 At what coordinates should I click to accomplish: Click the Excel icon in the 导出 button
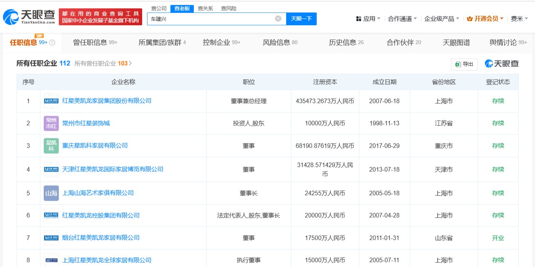click(x=458, y=64)
